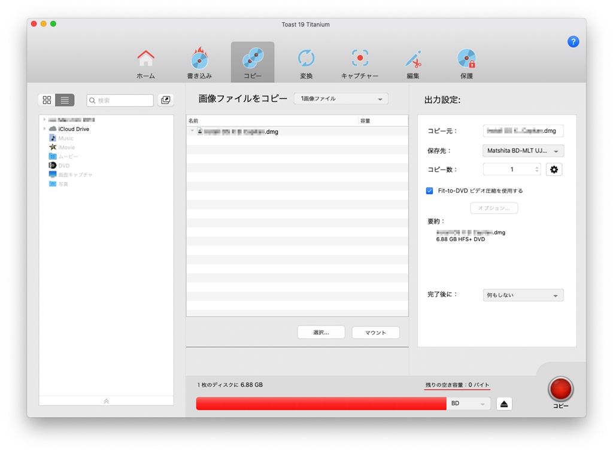This screenshot has width=613, height=453.
Task: Open the ホーム home tab
Action: point(145,63)
